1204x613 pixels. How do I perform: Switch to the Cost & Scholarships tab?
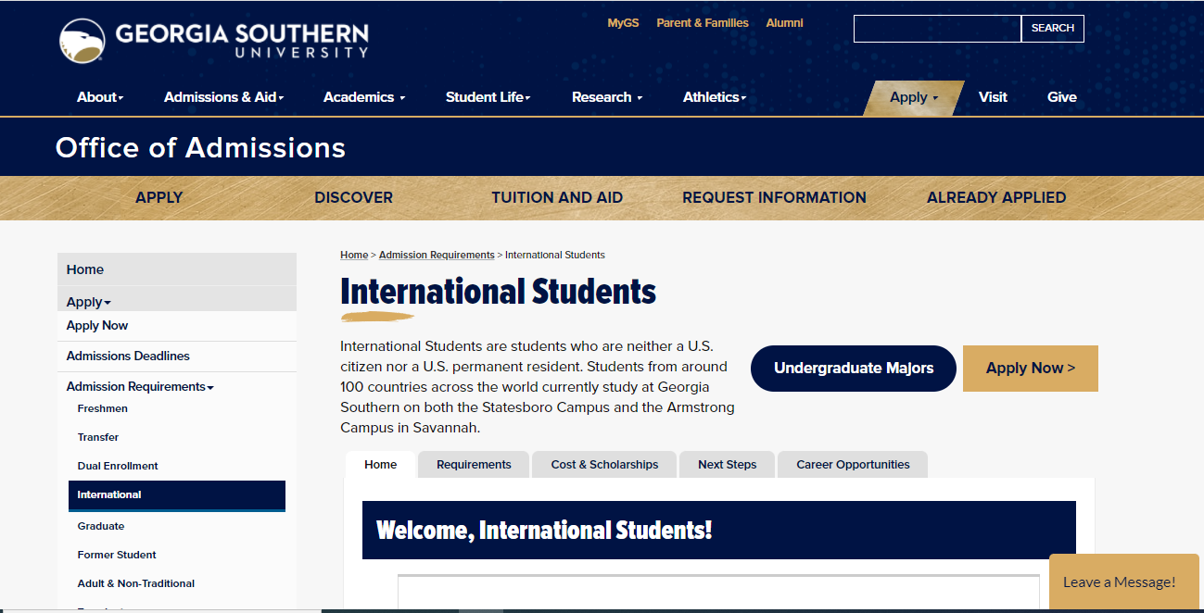[604, 465]
